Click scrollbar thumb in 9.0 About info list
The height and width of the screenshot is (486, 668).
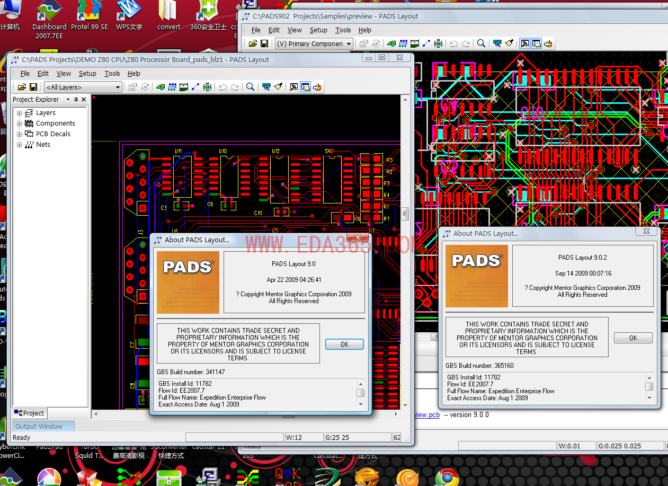[360, 393]
